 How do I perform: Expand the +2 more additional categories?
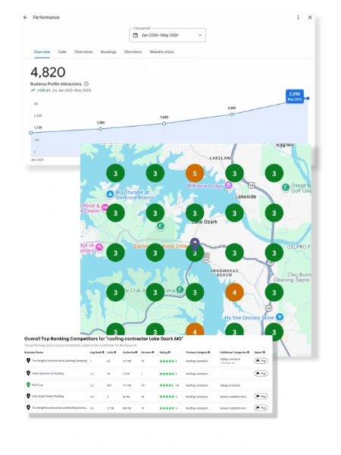pyautogui.click(x=227, y=363)
